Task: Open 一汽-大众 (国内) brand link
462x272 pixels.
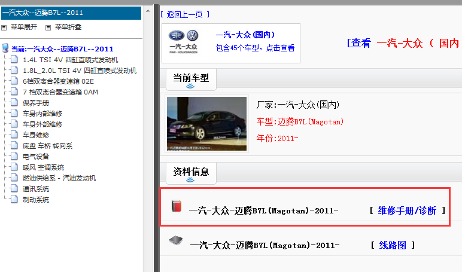Action: [245, 35]
